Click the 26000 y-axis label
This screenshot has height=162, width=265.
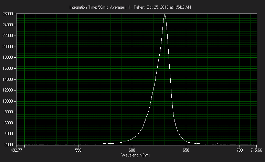7,14
